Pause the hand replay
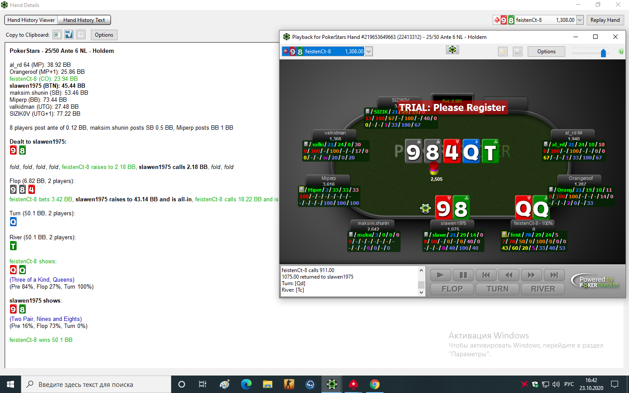The height and width of the screenshot is (393, 629). click(x=463, y=275)
